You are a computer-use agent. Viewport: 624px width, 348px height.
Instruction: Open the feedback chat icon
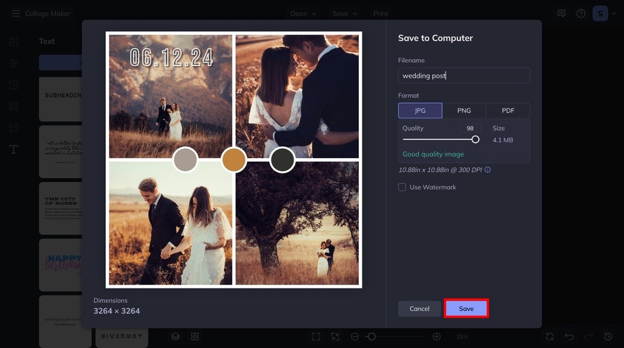coord(561,13)
